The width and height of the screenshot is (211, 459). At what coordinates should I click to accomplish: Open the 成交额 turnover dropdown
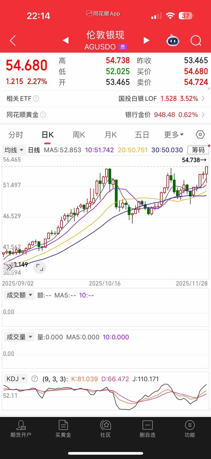19,295
